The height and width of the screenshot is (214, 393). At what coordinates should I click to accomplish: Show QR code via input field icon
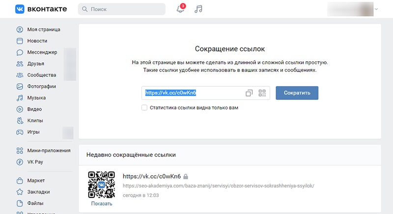pos(262,93)
